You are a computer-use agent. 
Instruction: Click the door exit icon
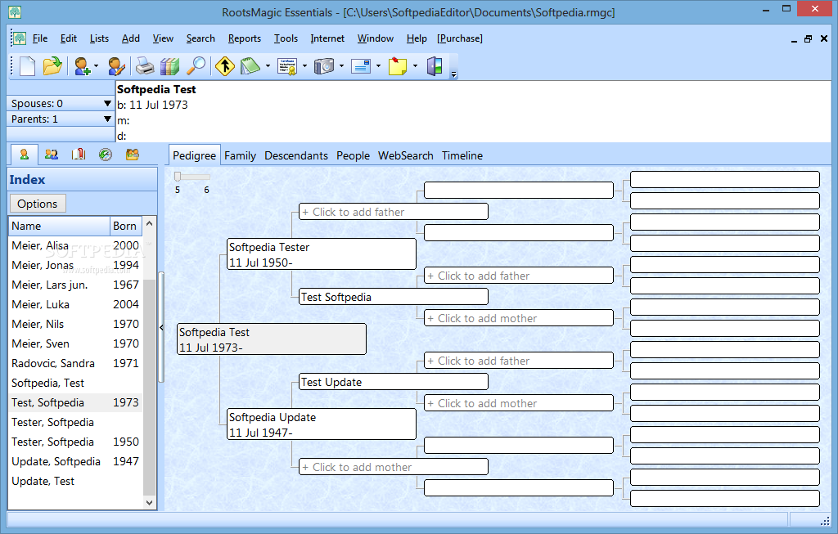[435, 66]
